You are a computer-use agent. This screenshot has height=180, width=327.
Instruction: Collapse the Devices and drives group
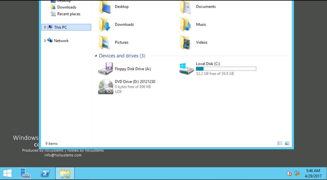96,56
